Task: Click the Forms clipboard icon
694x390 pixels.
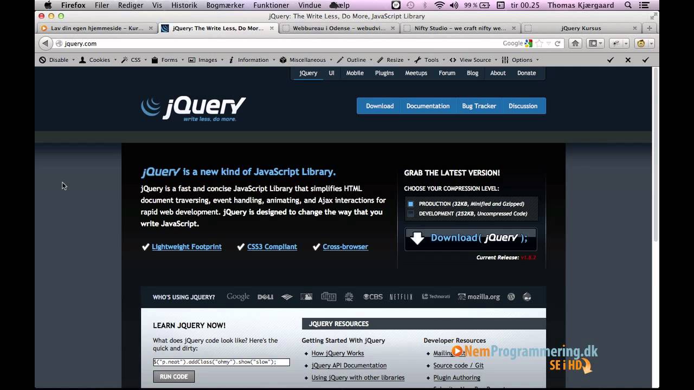Action: click(x=155, y=60)
